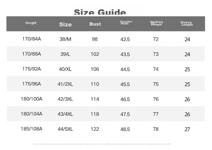212x150 pixels.
Task: Select the Size column header
Action: (66, 25)
